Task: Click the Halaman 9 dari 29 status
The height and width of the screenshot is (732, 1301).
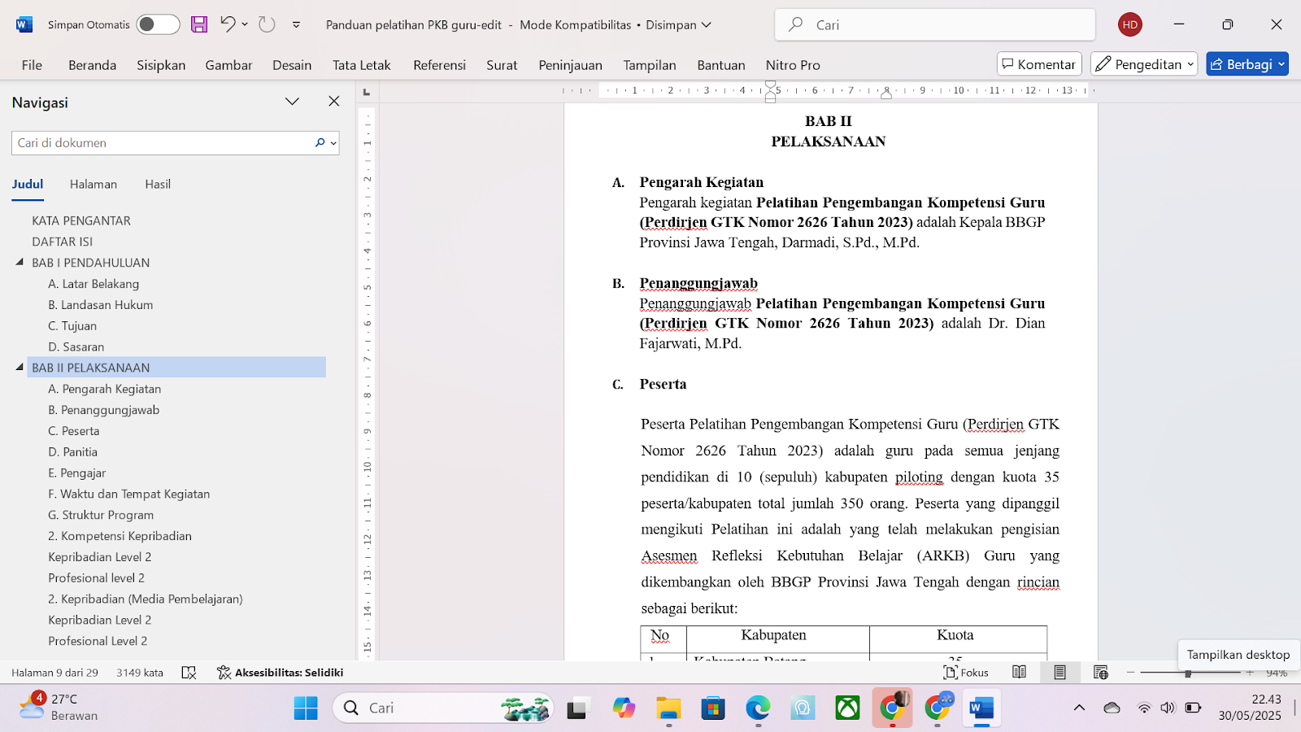Action: 54,673
